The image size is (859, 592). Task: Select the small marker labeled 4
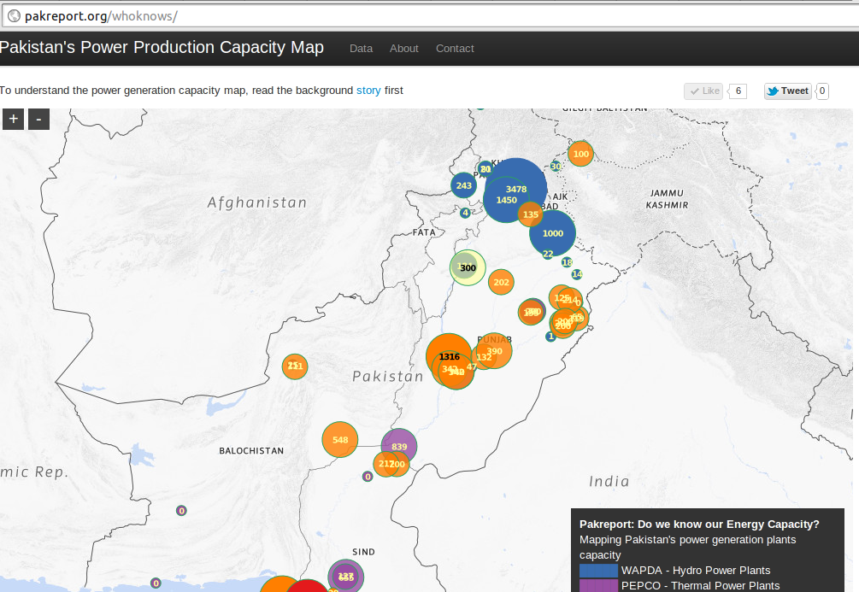point(465,213)
